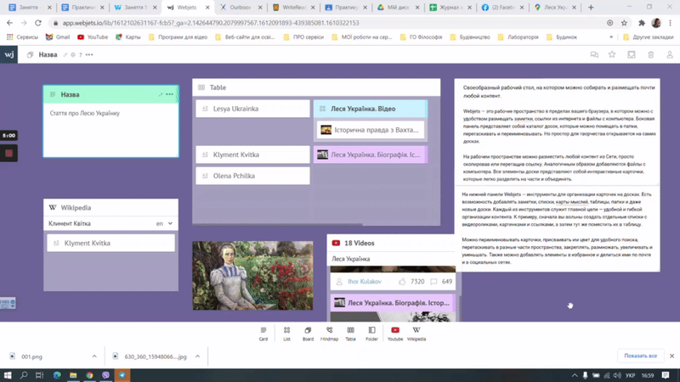The height and width of the screenshot is (382, 680).
Task: Stop the screen recording red button
Action: click(9, 154)
